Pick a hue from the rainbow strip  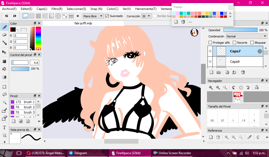[x=38, y=38]
